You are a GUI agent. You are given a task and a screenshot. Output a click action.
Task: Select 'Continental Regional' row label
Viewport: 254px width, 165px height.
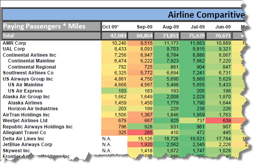32,67
